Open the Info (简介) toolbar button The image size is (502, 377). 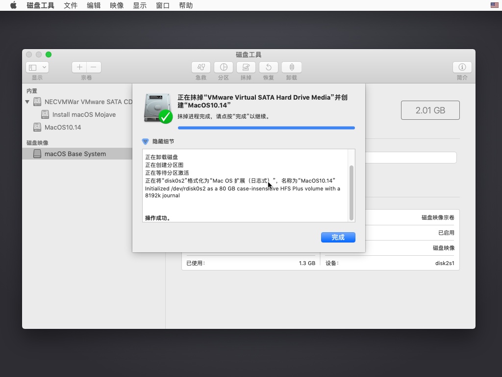click(462, 67)
